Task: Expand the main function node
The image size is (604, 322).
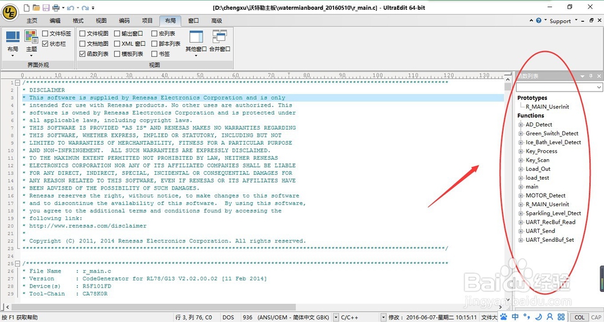Action: click(521, 186)
